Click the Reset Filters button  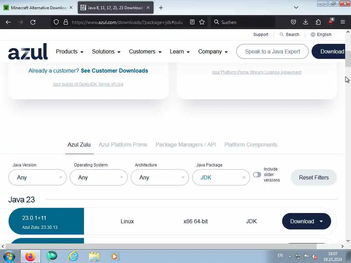tap(314, 177)
